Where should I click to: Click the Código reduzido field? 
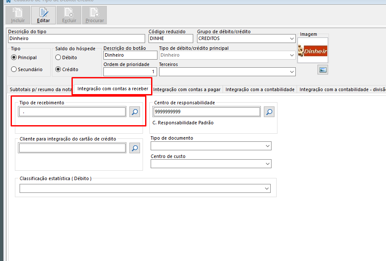[171, 38]
